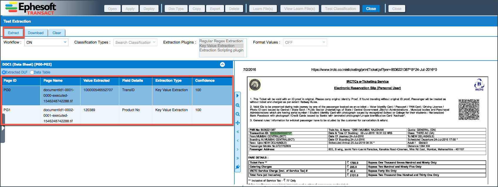Click the Delete toolbar button
Screen dimensions: 498x187
tap(234, 9)
